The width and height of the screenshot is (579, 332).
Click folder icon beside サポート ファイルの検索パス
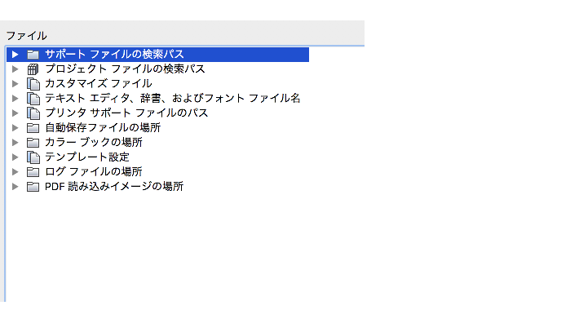[33, 55]
